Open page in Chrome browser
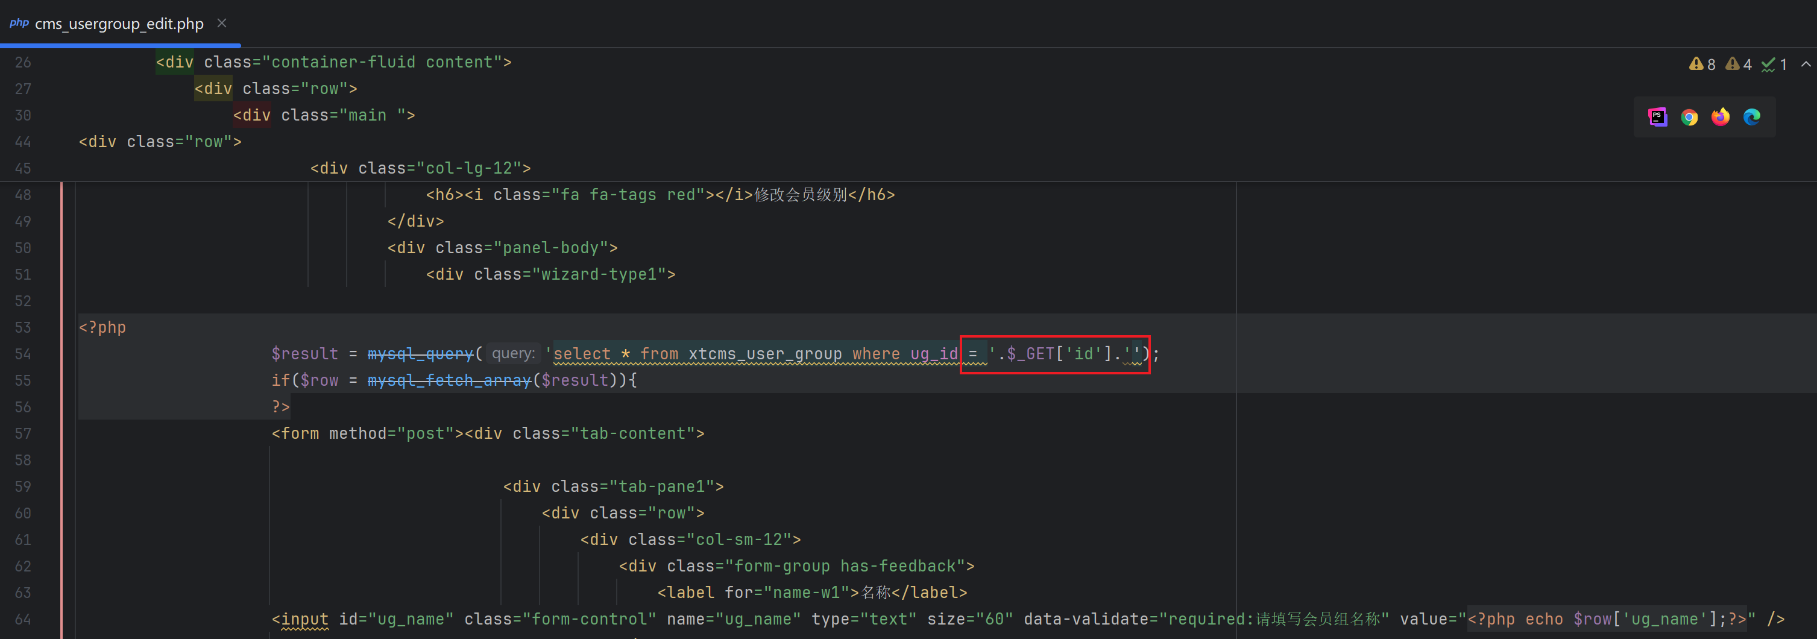This screenshot has height=639, width=1817. point(1689,117)
